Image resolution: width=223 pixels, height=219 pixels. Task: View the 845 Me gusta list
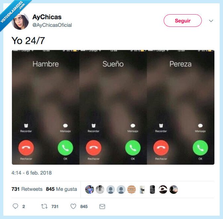click(61, 189)
